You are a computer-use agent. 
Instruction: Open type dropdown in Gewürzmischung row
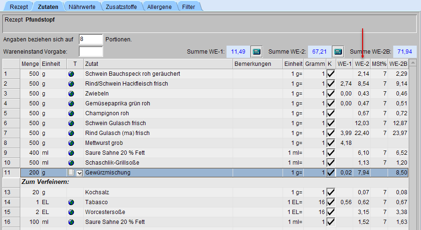(x=79, y=173)
